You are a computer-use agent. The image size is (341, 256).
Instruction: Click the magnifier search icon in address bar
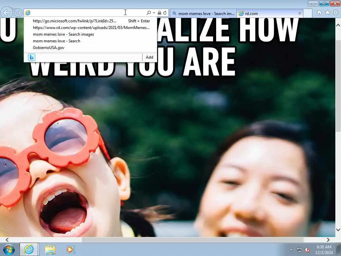click(x=149, y=13)
